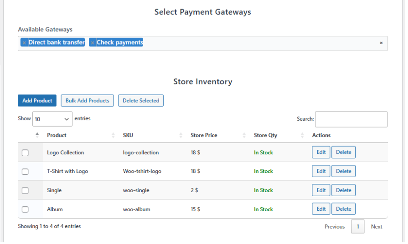Select the logo-collection SKU cell
Image resolution: width=408 pixels, height=244 pixels.
point(142,153)
